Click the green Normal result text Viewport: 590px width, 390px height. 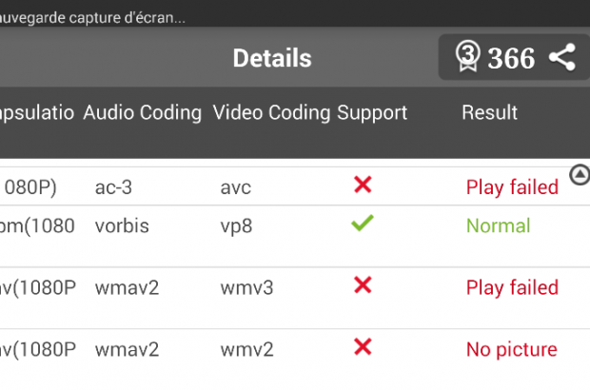(498, 225)
